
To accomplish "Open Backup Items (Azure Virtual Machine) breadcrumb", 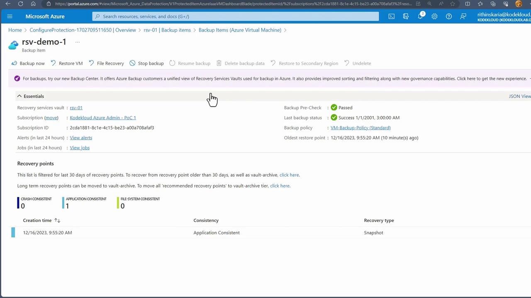I will click(x=240, y=30).
